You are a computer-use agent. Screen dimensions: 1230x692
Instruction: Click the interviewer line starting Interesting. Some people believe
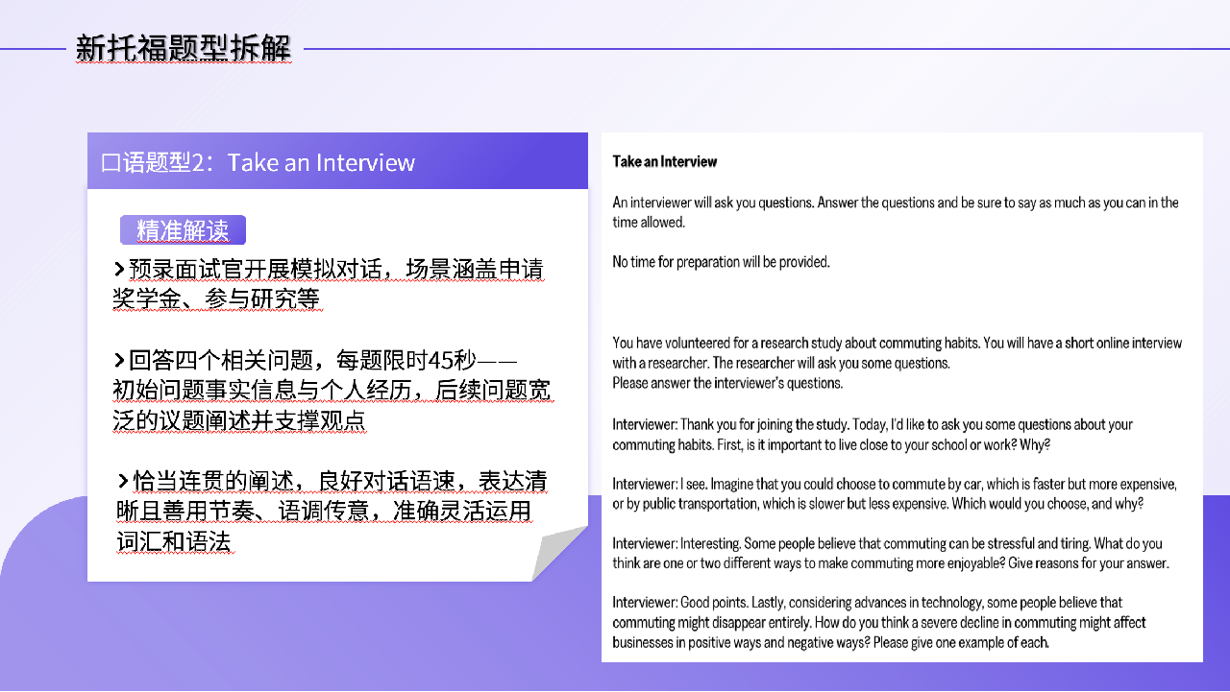tap(891, 553)
